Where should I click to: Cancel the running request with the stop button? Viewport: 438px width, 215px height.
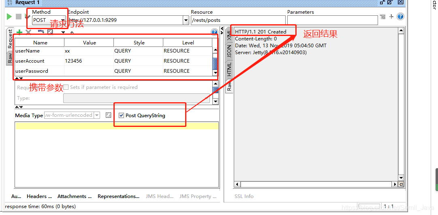point(19,17)
